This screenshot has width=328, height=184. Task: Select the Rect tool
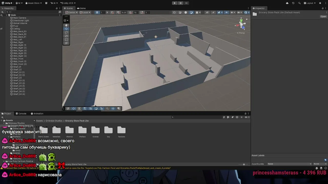(x=66, y=39)
